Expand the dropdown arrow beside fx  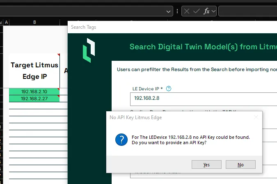tap(213, 11)
